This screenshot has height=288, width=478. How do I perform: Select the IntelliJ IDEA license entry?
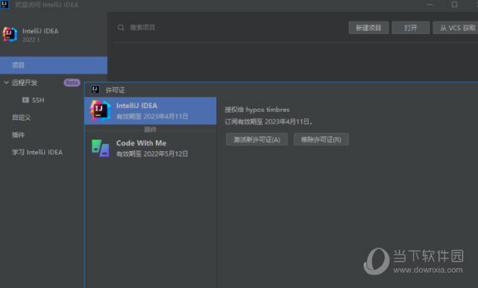[x=151, y=111]
